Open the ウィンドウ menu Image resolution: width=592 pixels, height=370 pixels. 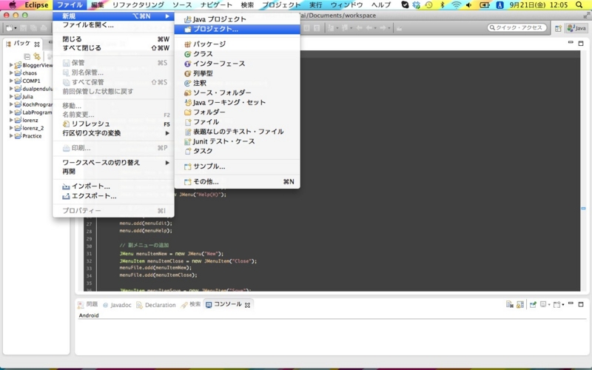coord(346,5)
